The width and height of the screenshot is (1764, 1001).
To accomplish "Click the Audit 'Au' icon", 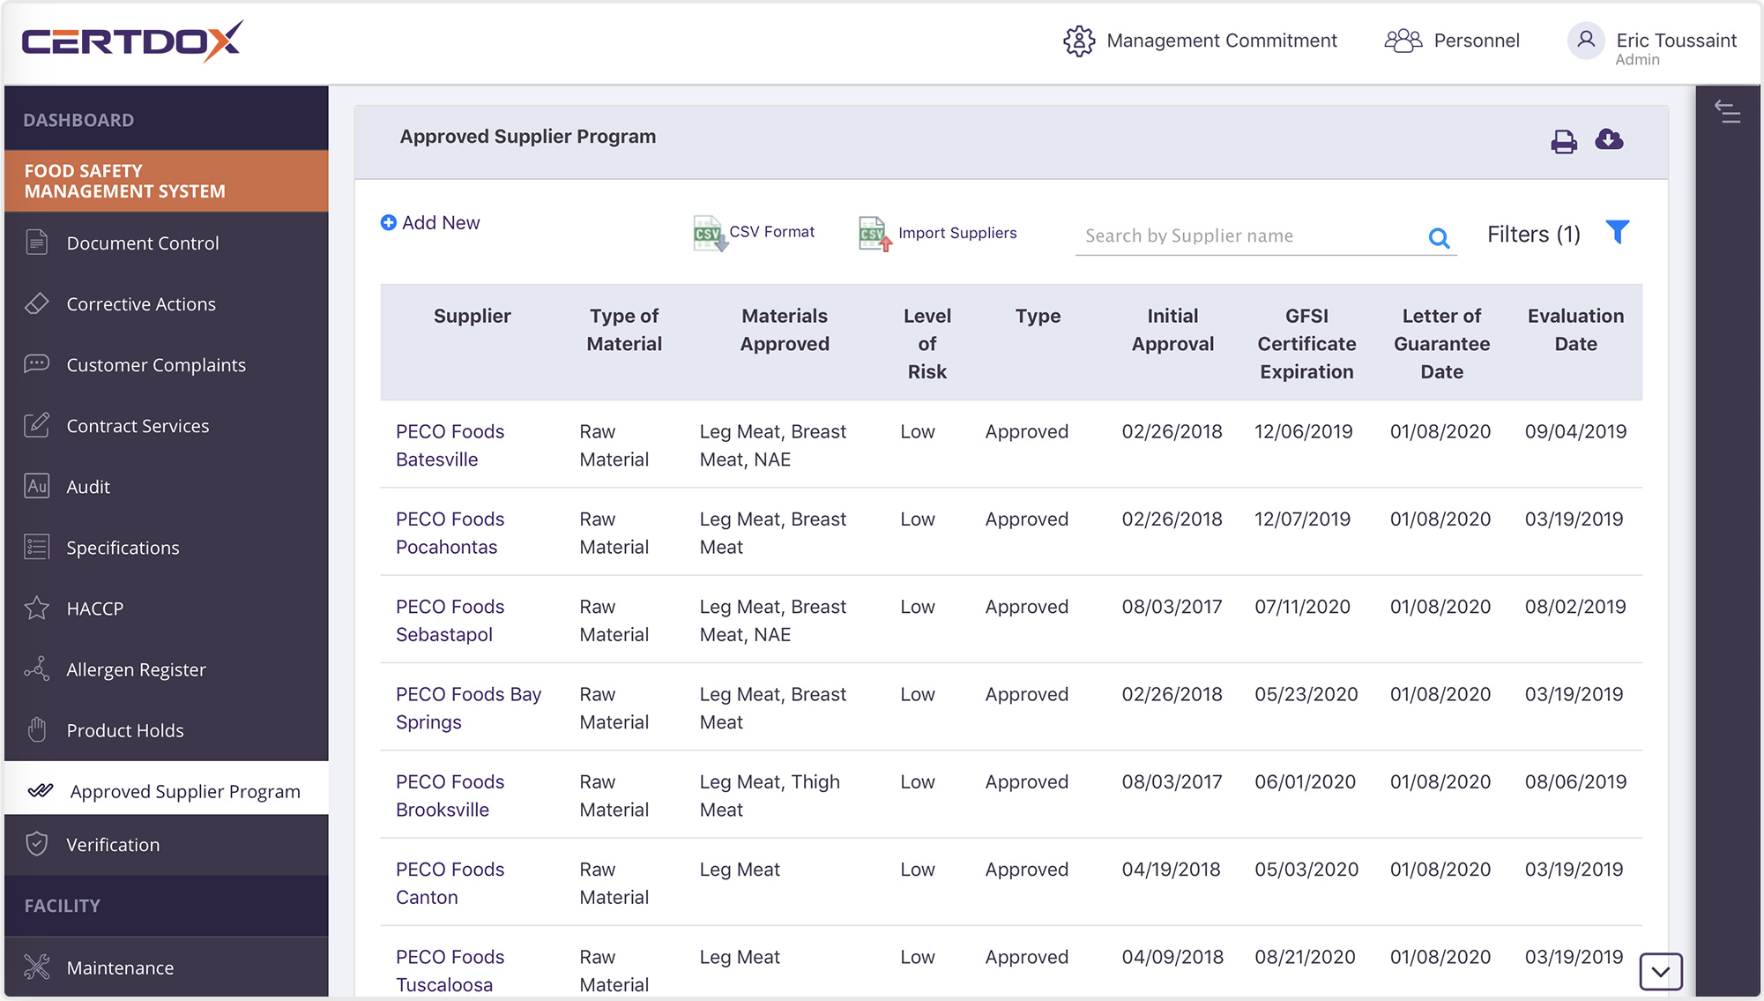I will click(37, 486).
